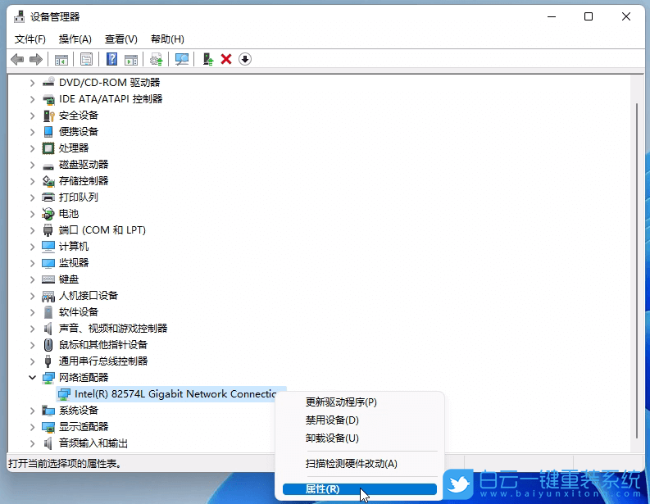Click the 设备管理器 window title
This screenshot has width=650, height=504.
55,16
